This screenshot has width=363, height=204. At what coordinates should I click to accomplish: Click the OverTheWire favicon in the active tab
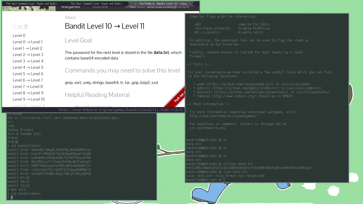(134, 4)
